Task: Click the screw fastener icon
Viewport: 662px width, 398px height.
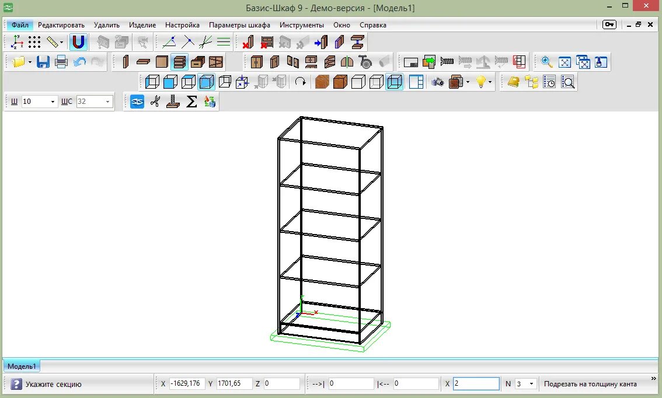Action: pyautogui.click(x=447, y=62)
